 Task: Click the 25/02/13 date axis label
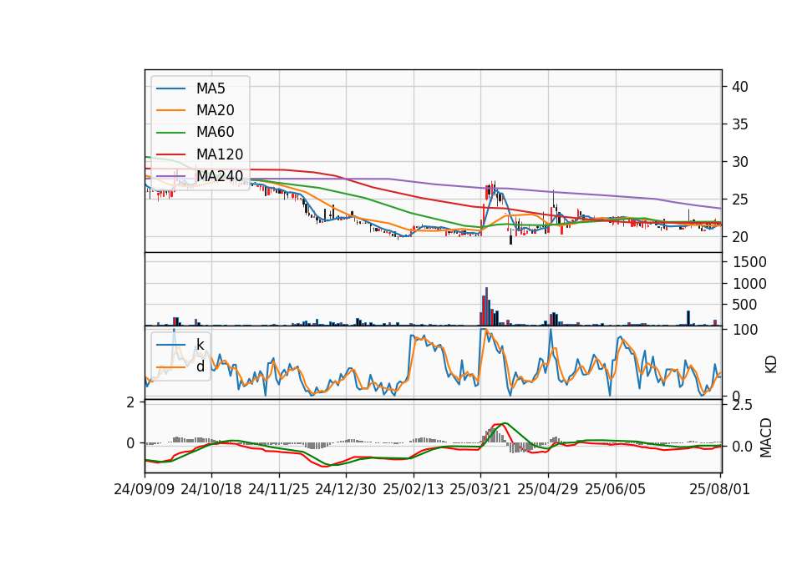point(414,489)
